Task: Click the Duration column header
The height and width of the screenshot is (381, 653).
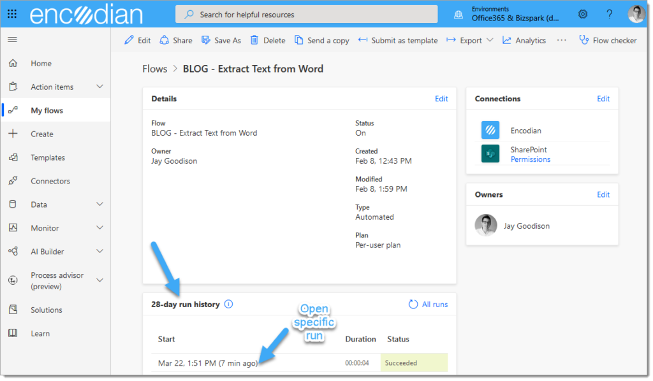Action: coord(360,339)
